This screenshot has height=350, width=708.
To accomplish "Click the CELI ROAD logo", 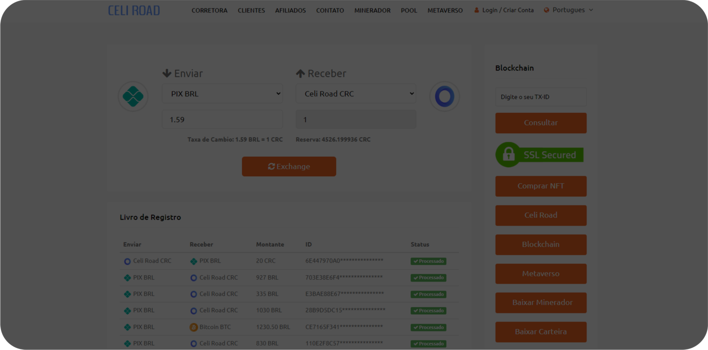I will point(134,10).
